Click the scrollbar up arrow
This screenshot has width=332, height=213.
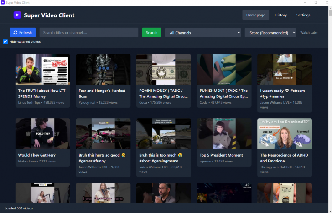click(330, 9)
